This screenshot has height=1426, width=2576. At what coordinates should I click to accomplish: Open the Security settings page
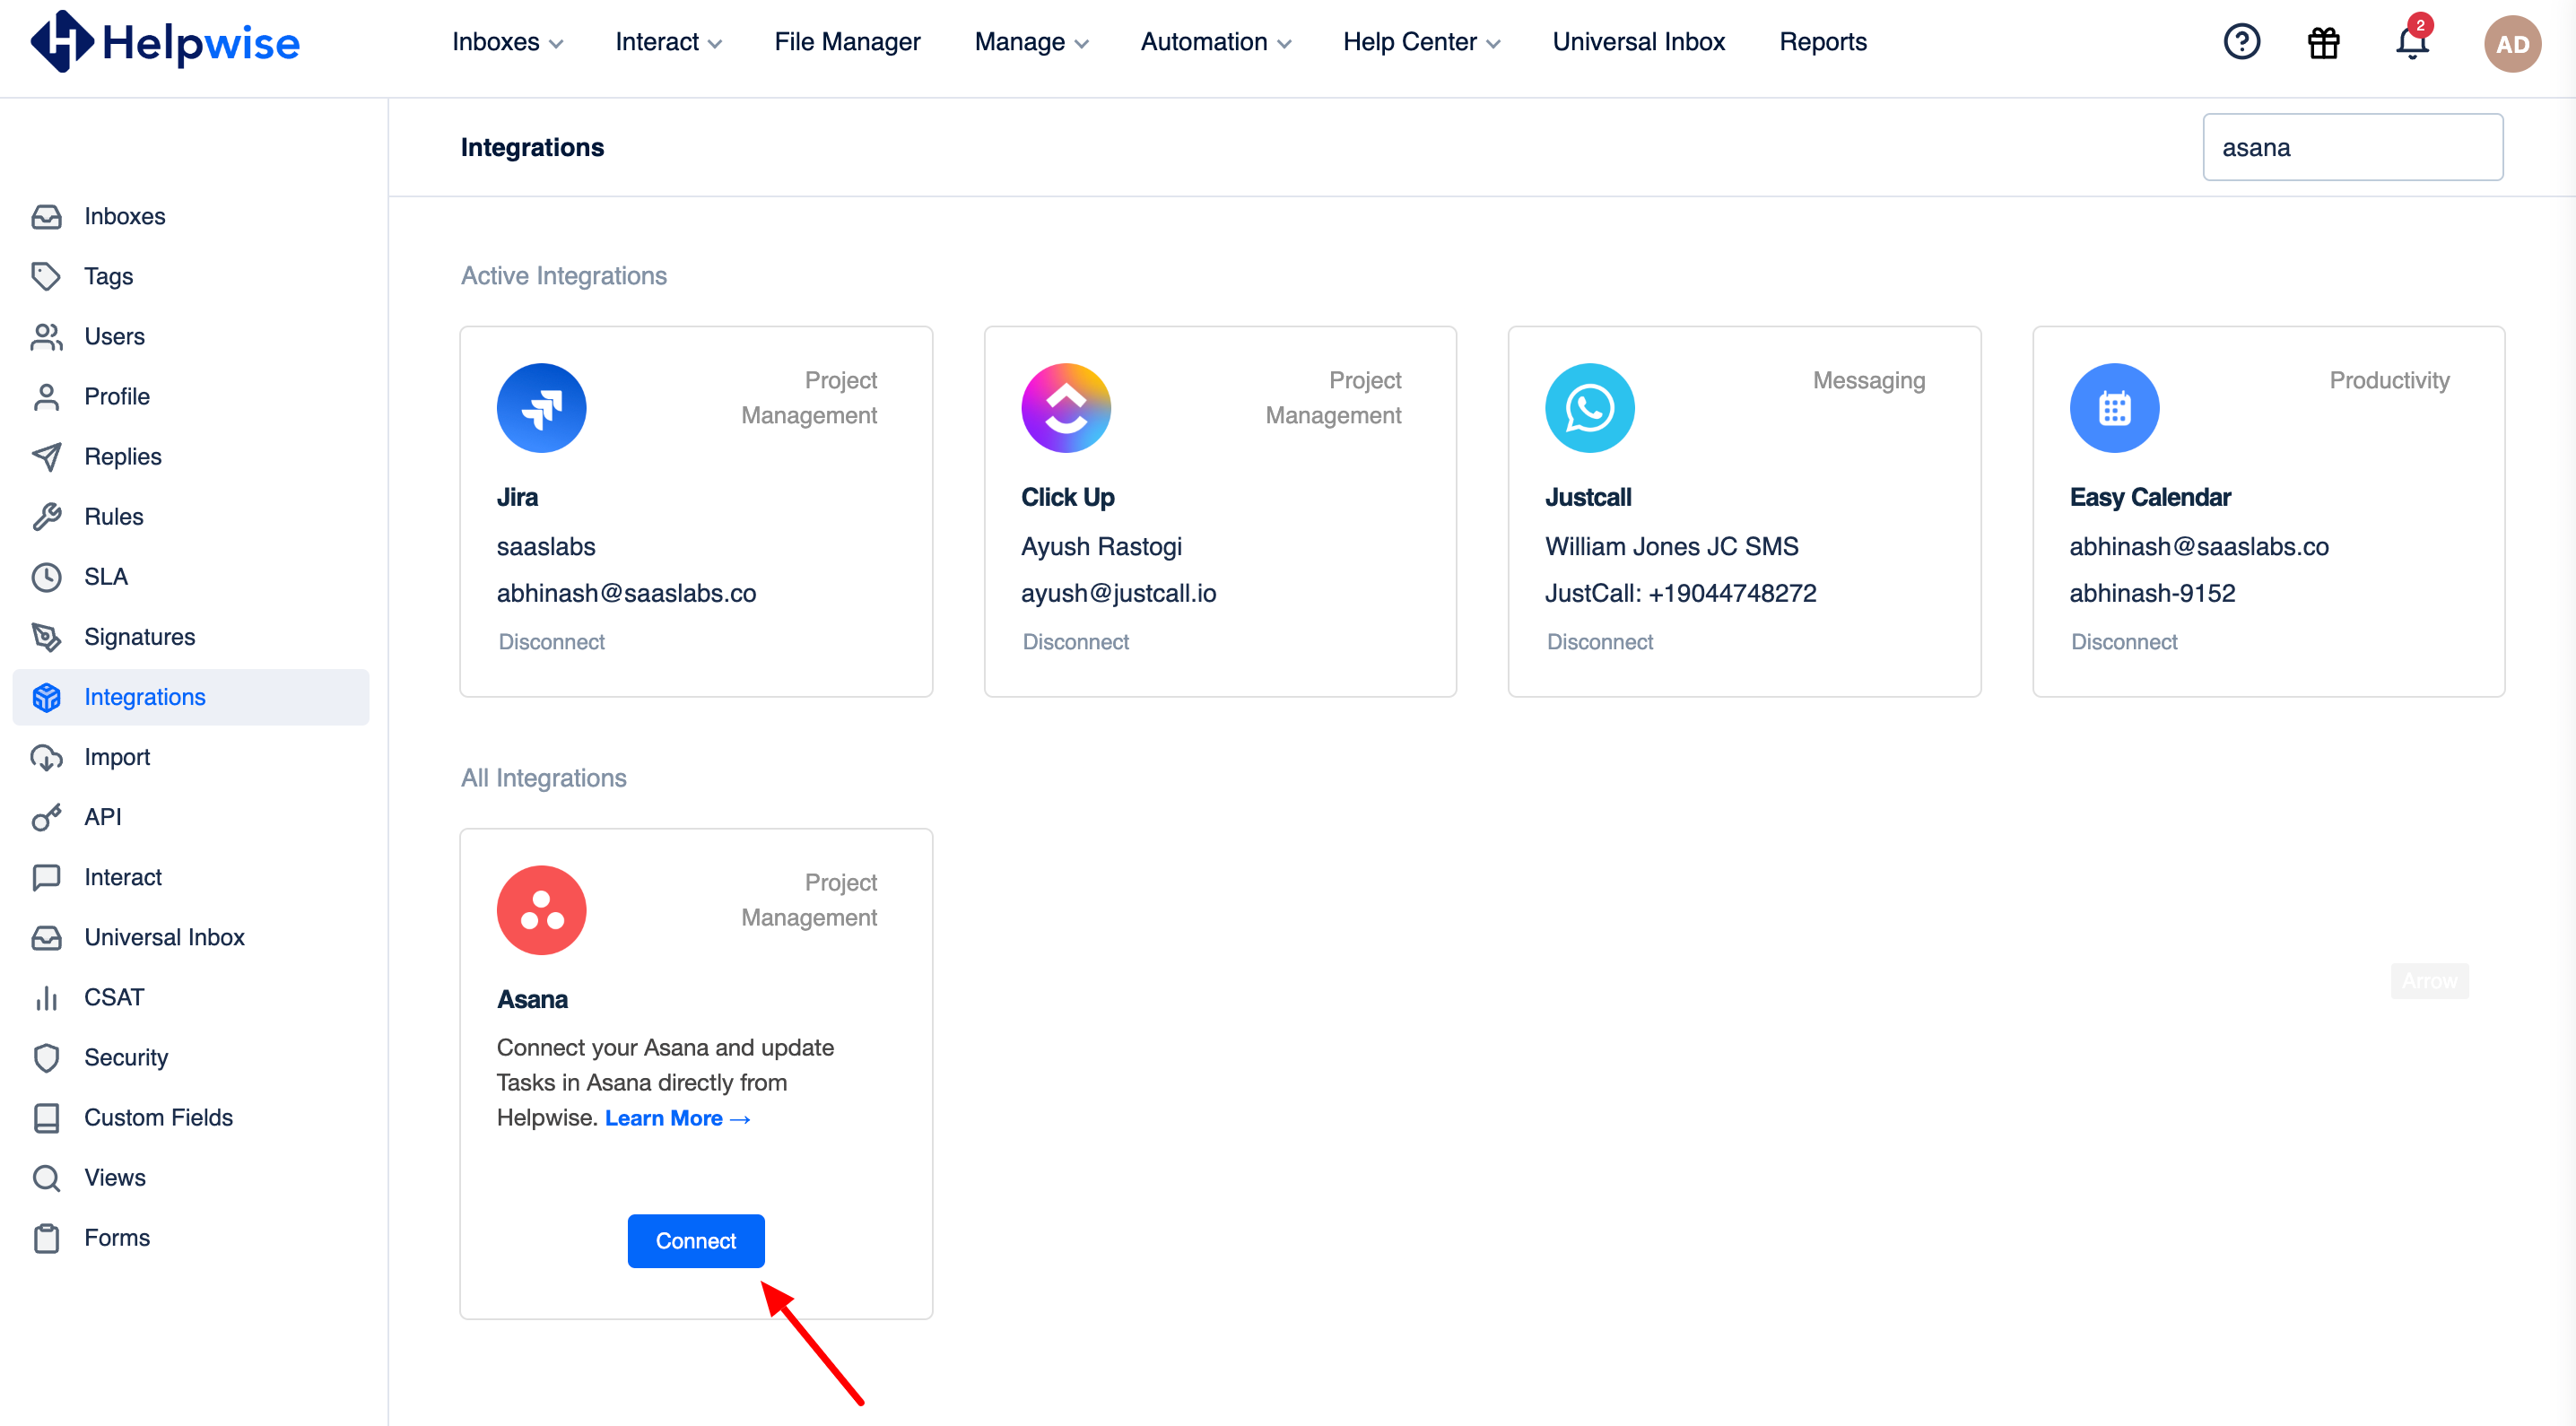[126, 1057]
